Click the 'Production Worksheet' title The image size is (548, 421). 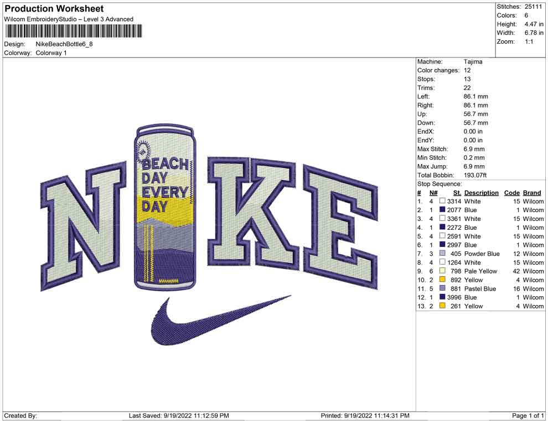point(54,9)
